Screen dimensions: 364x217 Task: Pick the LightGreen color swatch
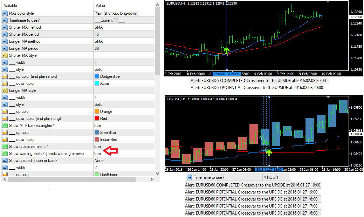[97, 174]
